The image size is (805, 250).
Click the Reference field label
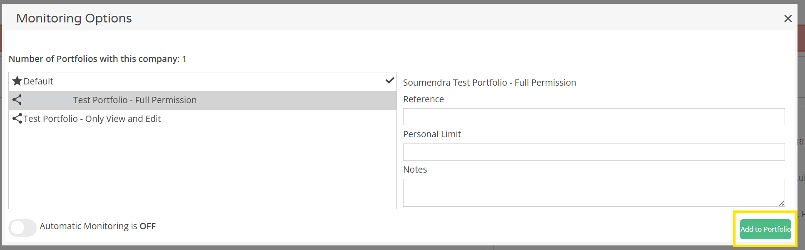[x=423, y=99]
